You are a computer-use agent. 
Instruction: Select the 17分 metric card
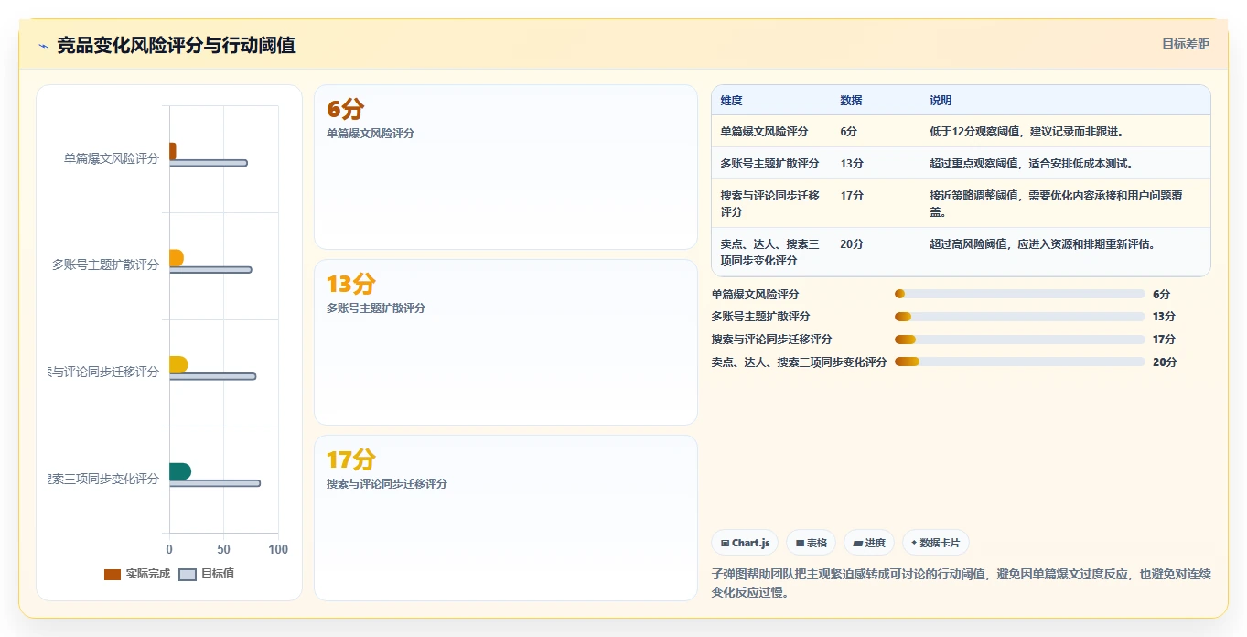pyautogui.click(x=506, y=518)
